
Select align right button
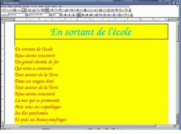point(87,15)
